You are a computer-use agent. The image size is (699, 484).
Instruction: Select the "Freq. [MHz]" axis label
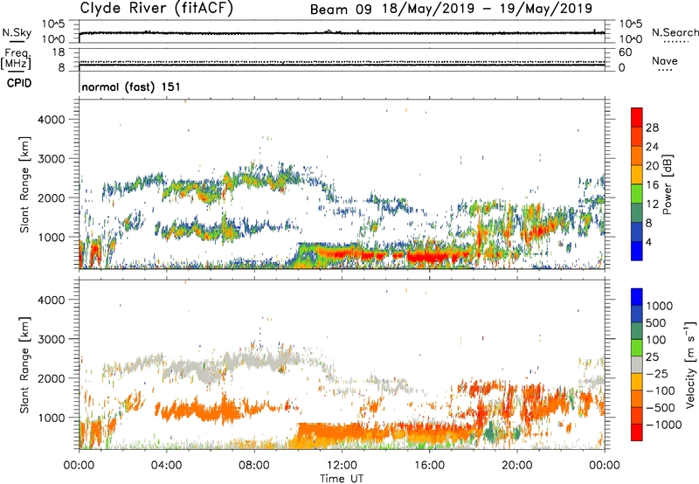pos(16,59)
